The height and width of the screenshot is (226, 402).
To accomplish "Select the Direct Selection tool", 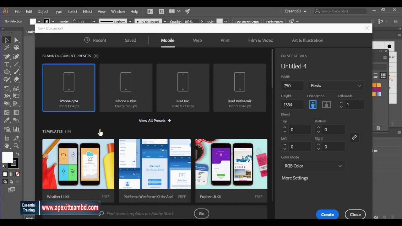I will tap(16, 40).
